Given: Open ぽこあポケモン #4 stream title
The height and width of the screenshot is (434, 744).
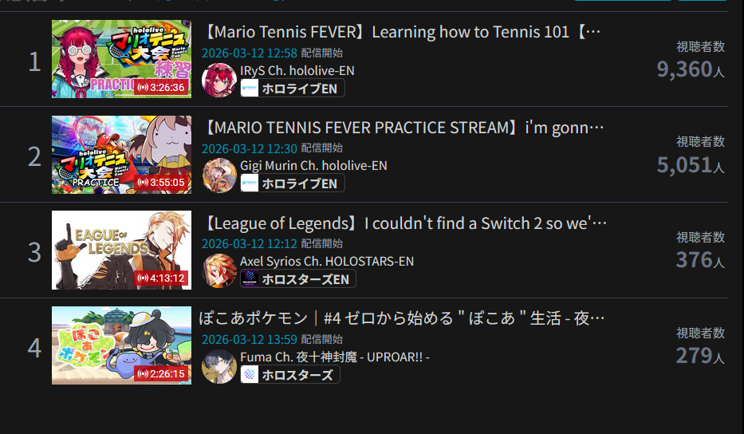Looking at the screenshot, I should pos(402,318).
